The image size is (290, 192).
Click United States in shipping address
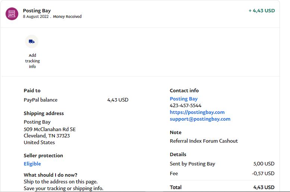pos(39,142)
